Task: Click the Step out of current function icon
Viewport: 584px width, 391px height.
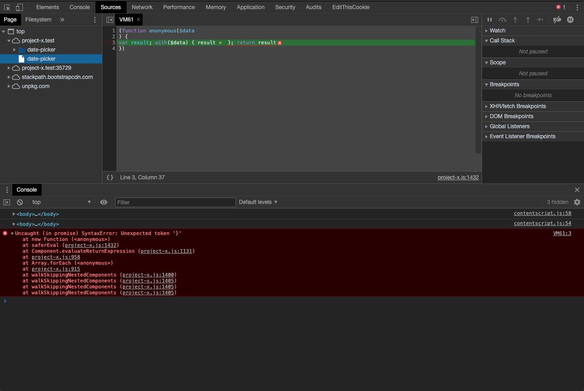Action: click(x=528, y=20)
